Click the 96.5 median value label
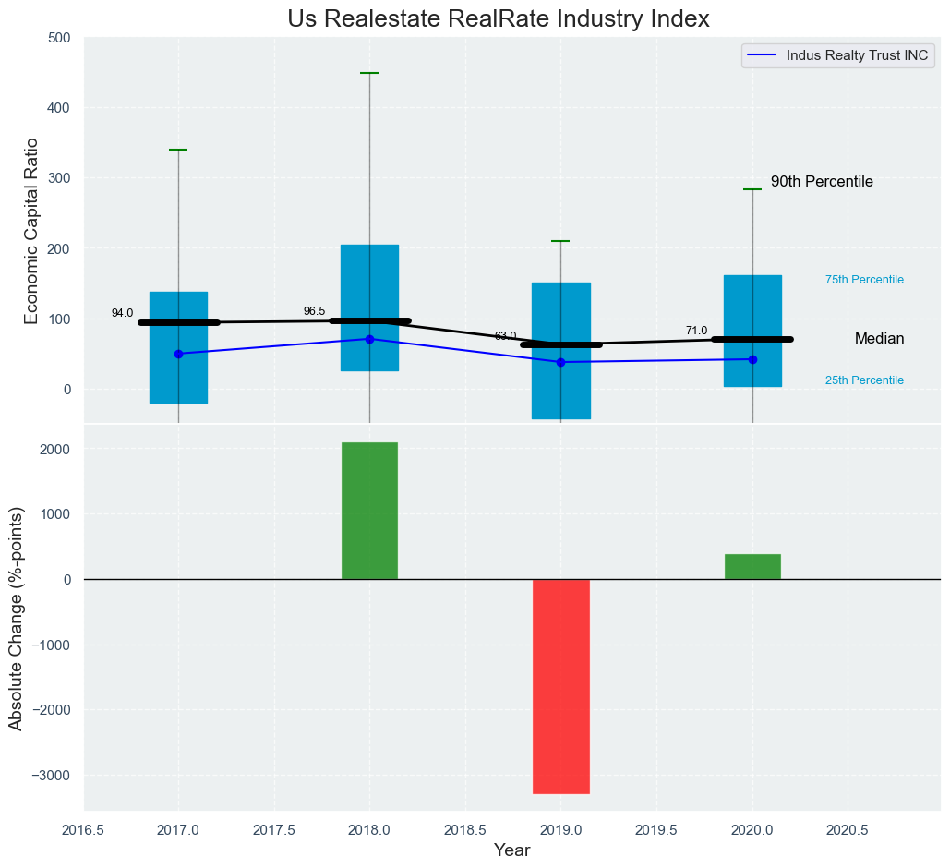950x868 pixels. point(314,311)
